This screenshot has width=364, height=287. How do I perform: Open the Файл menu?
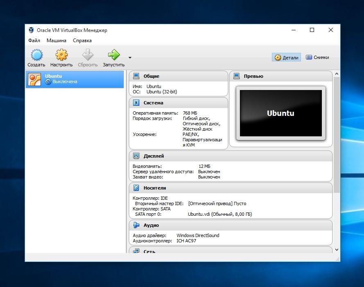[x=34, y=41]
